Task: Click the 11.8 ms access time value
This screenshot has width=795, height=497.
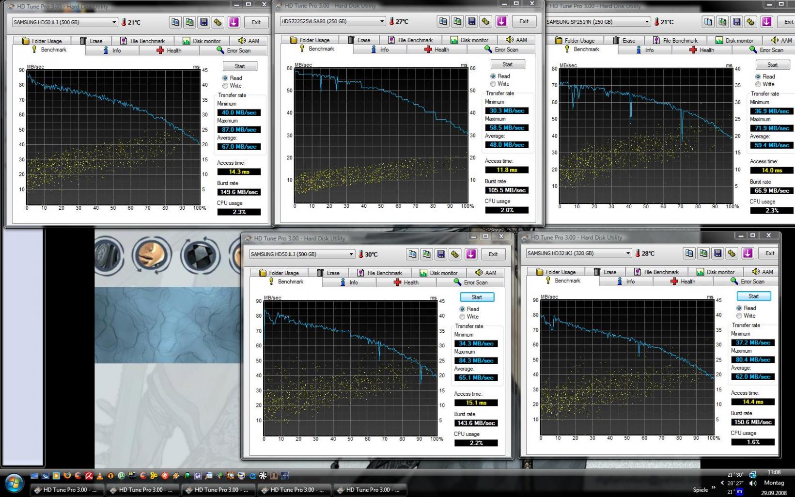Action: click(507, 170)
